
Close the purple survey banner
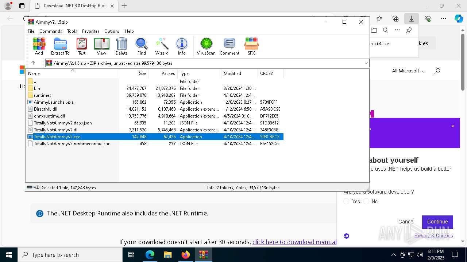point(453,126)
